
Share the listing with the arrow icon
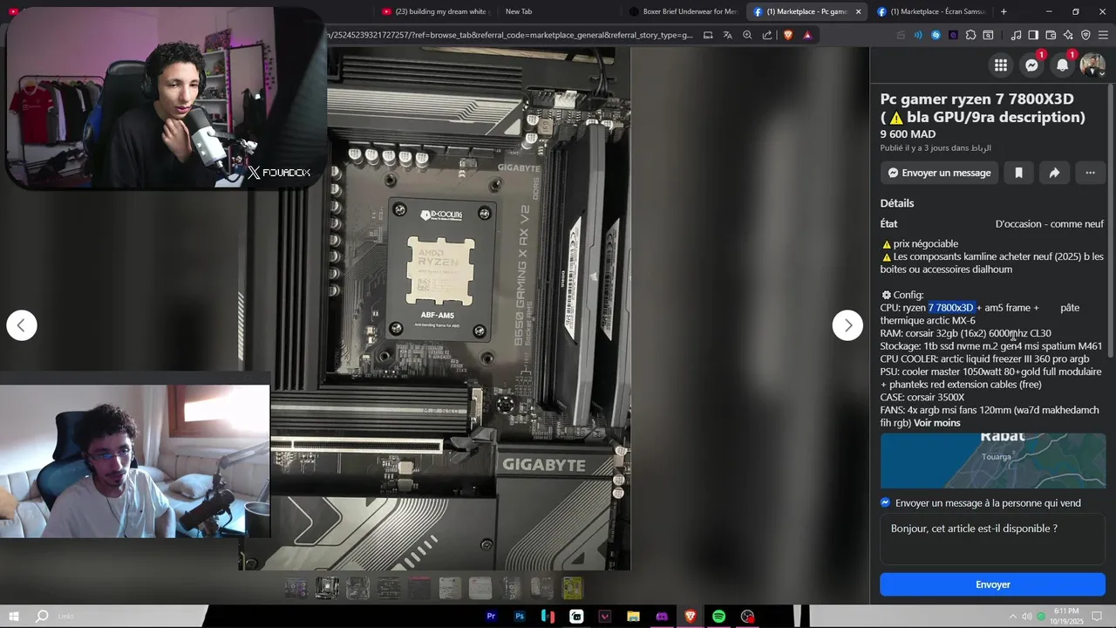pos(1054,173)
